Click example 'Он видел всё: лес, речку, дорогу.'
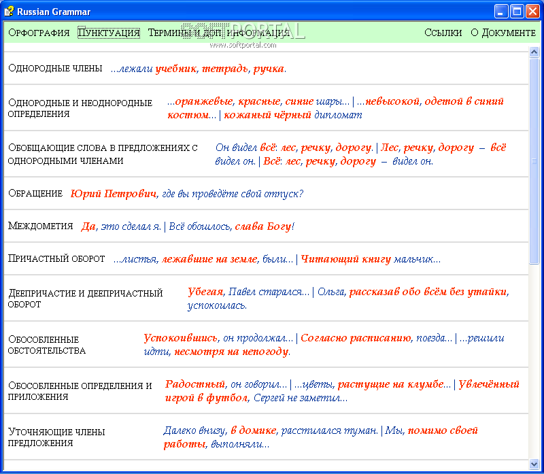 point(294,148)
